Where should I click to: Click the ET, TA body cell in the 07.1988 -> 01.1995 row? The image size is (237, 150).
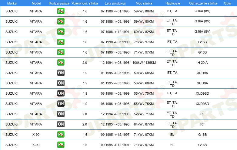172,11
